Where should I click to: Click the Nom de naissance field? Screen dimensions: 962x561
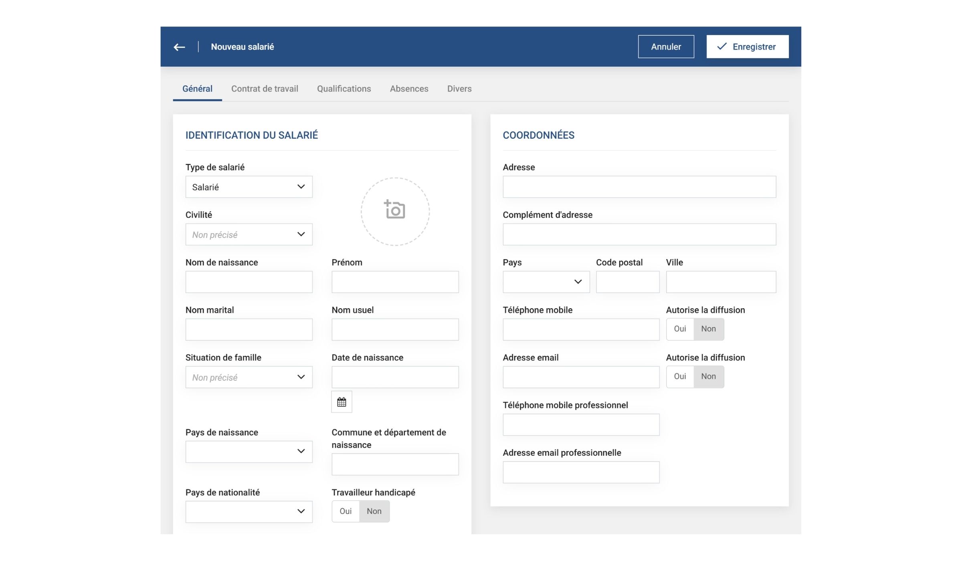pyautogui.click(x=249, y=282)
